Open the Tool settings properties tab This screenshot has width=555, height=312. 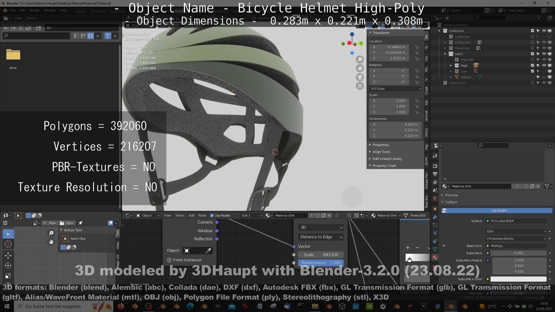pyautogui.click(x=435, y=156)
